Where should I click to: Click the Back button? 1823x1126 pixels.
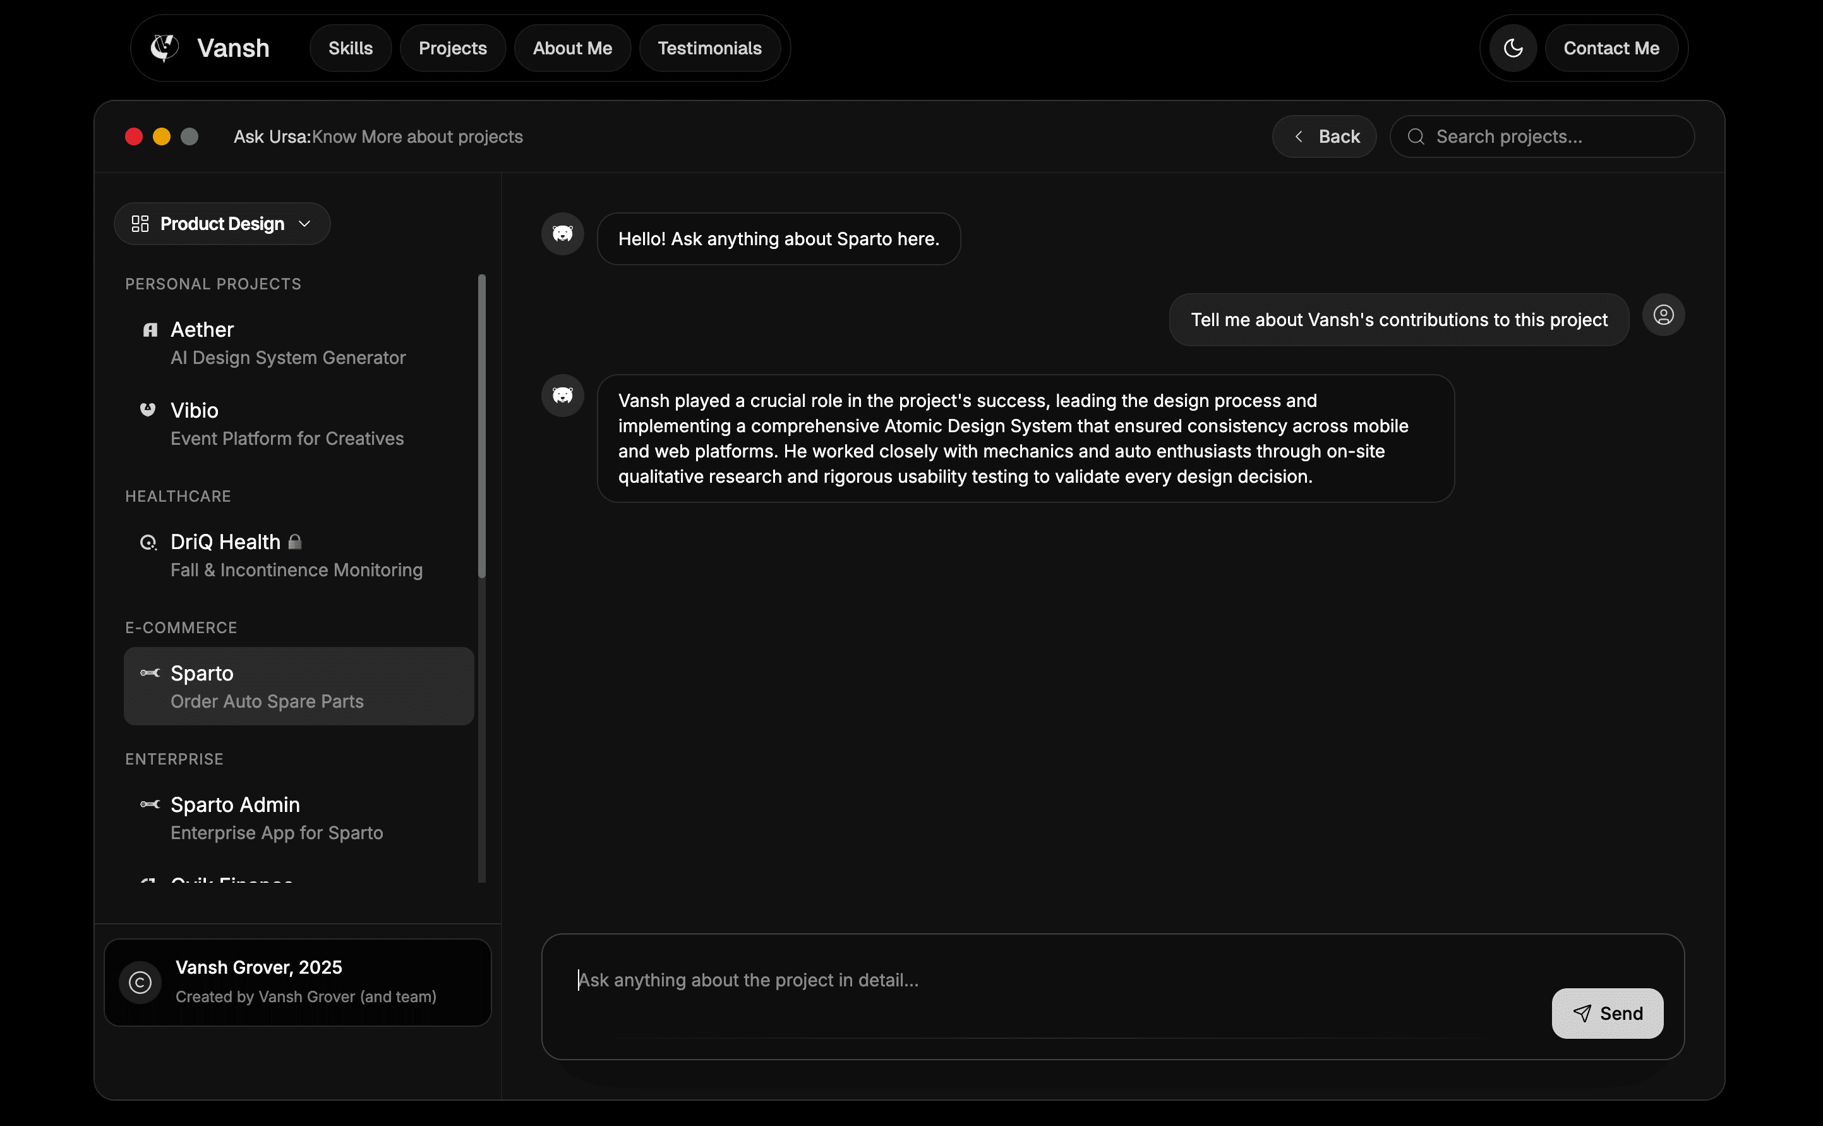point(1324,137)
